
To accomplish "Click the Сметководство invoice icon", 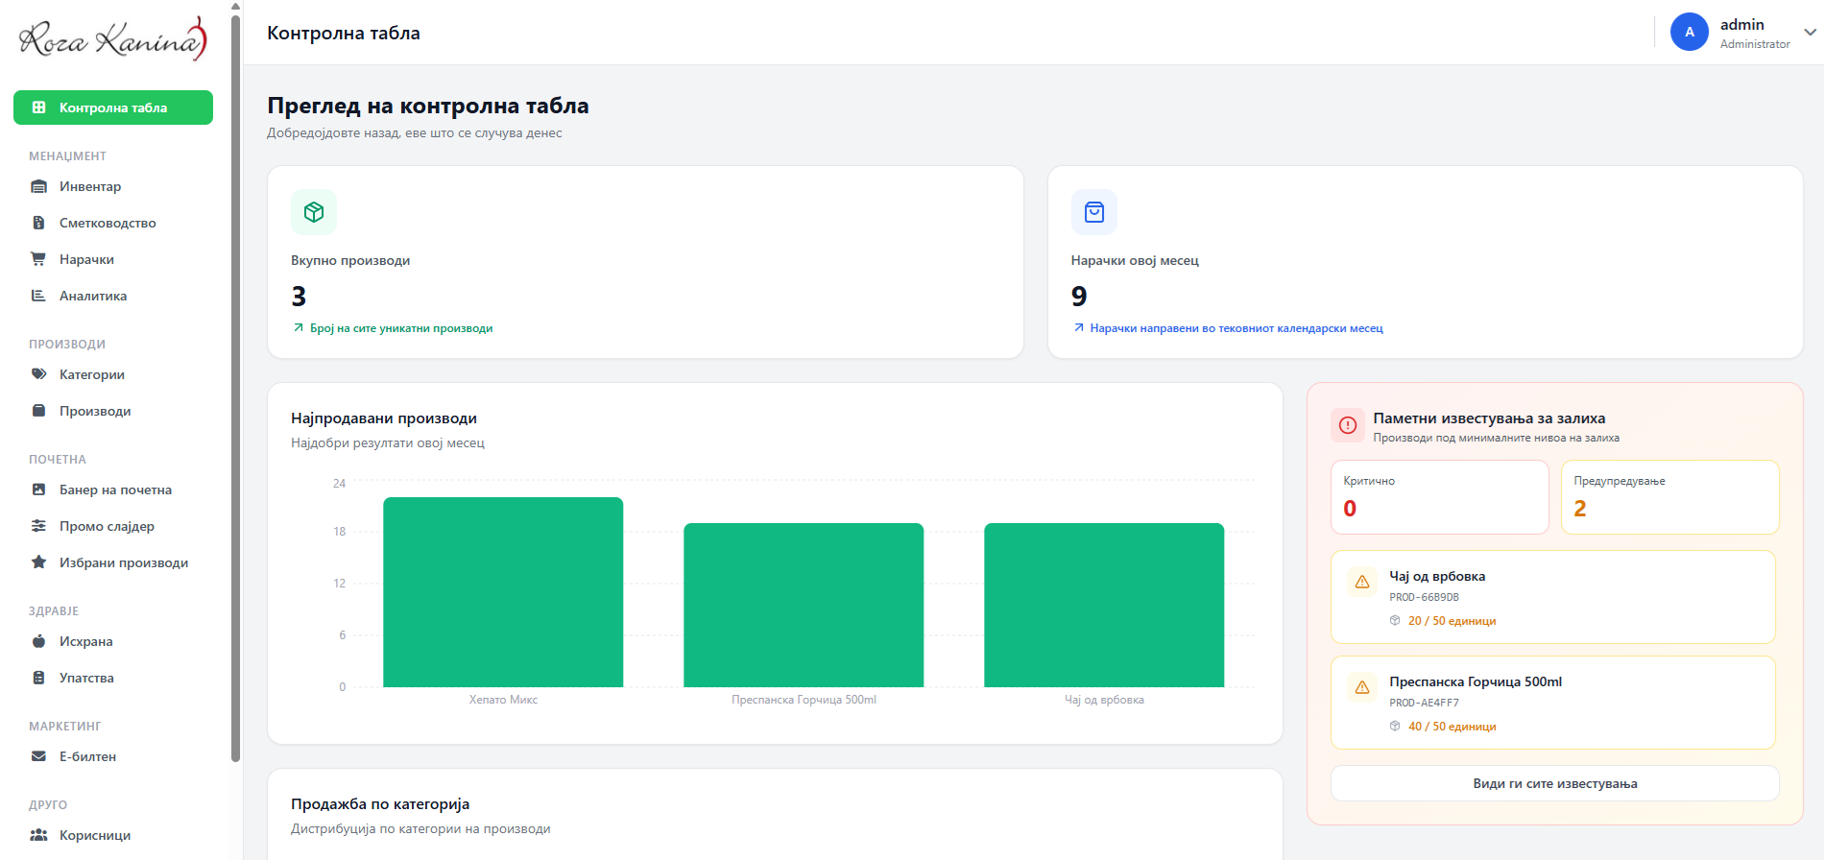I will pos(38,223).
